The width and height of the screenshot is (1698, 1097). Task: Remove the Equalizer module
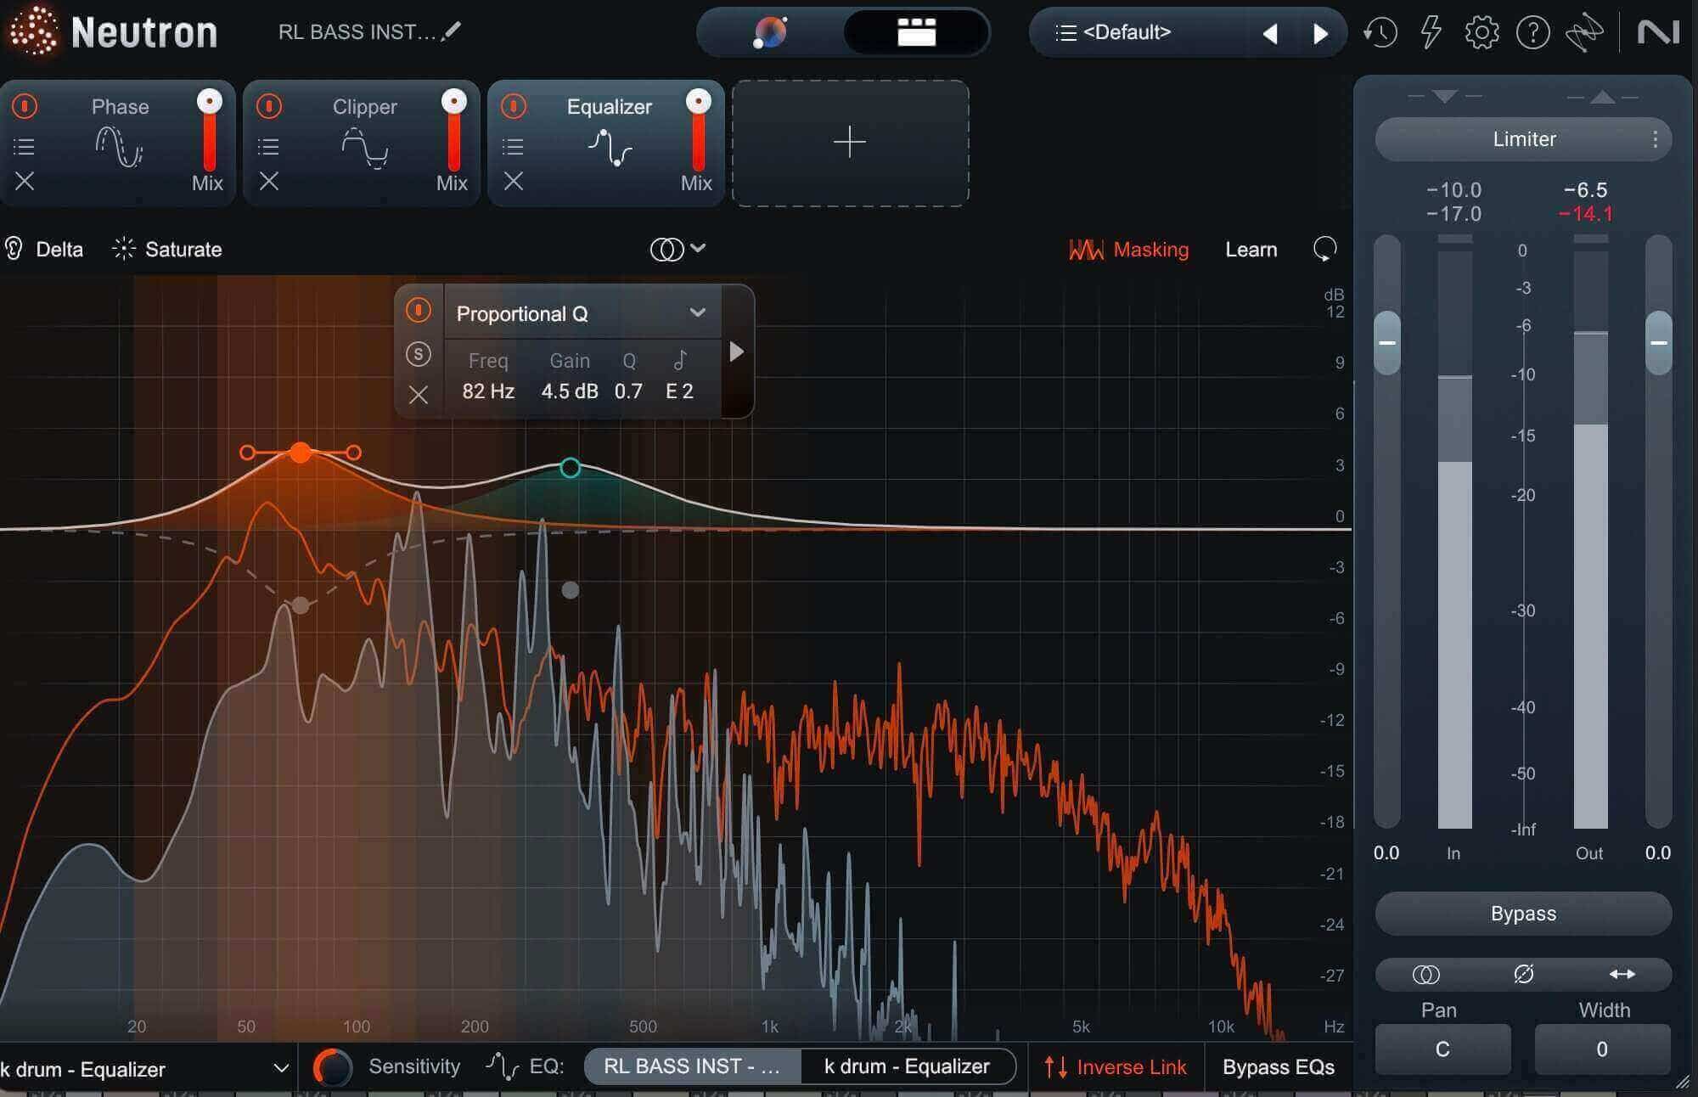(x=514, y=181)
